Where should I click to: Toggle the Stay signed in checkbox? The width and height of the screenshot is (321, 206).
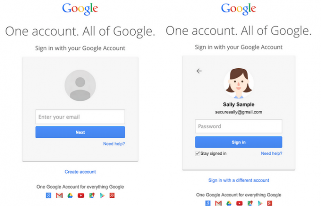click(198, 153)
